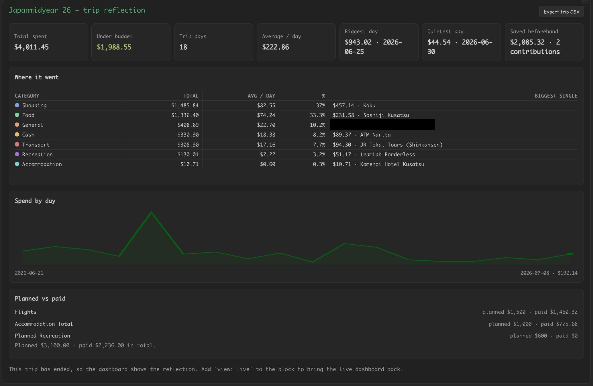Click the Japanmidyear 26 trip reflection title

(x=77, y=10)
